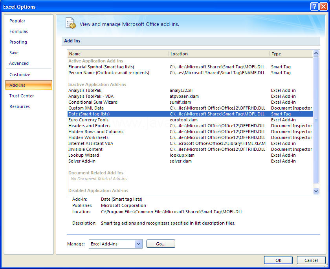Select the Hidden Worksheets row
This screenshot has width=330, height=269.
190,137
